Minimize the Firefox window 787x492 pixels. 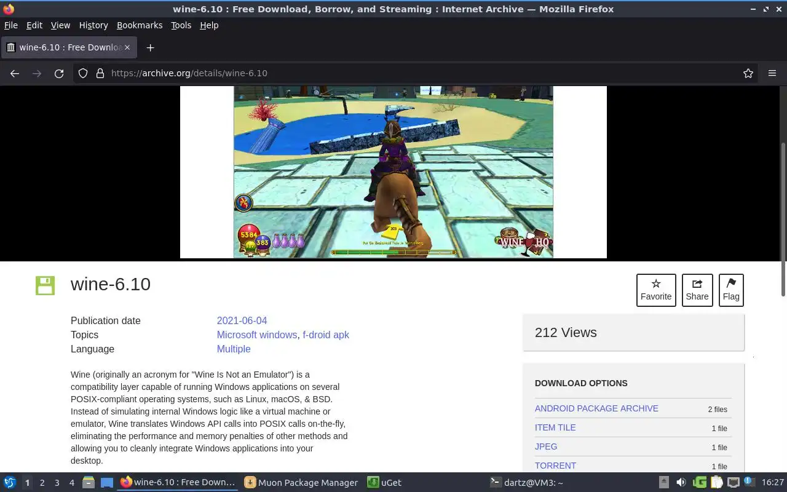pyautogui.click(x=753, y=9)
